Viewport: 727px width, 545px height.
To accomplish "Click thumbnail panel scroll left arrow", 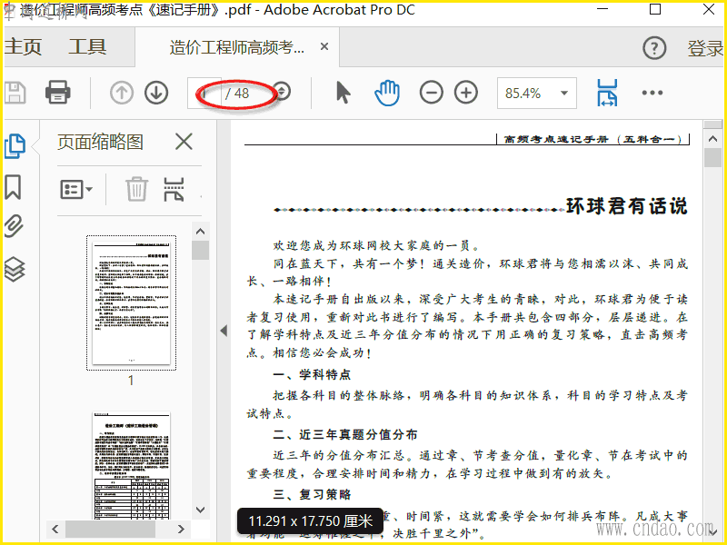I will pyautogui.click(x=55, y=529).
